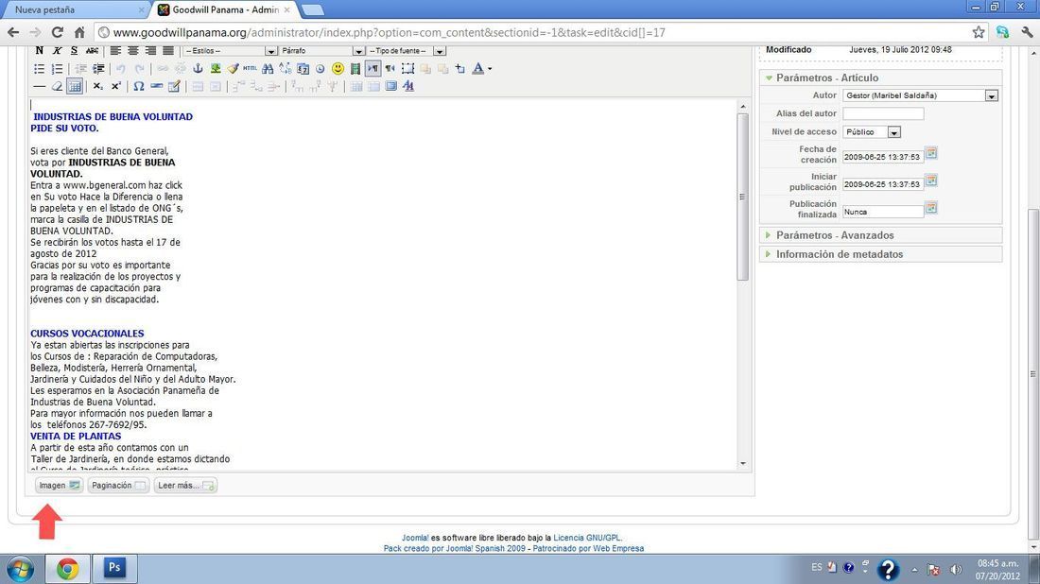1040x584 pixels.
Task: Insert embedded media with the film icon
Action: pos(355,68)
